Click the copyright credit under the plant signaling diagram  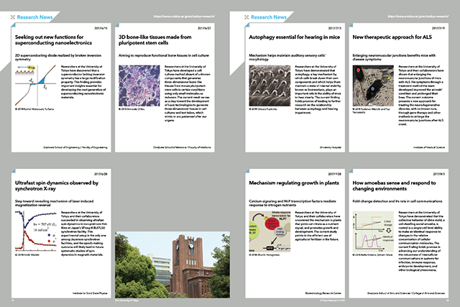264,255
